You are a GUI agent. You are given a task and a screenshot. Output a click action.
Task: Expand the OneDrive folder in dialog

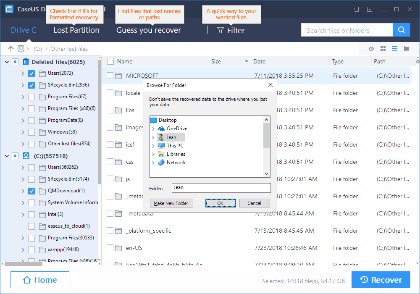(x=153, y=129)
